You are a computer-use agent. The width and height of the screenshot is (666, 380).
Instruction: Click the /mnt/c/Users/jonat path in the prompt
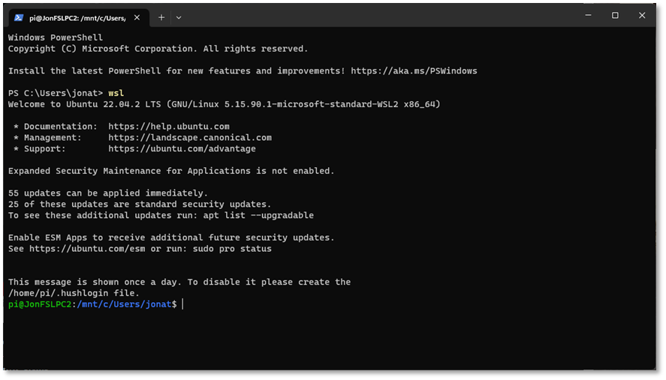pyautogui.click(x=125, y=304)
